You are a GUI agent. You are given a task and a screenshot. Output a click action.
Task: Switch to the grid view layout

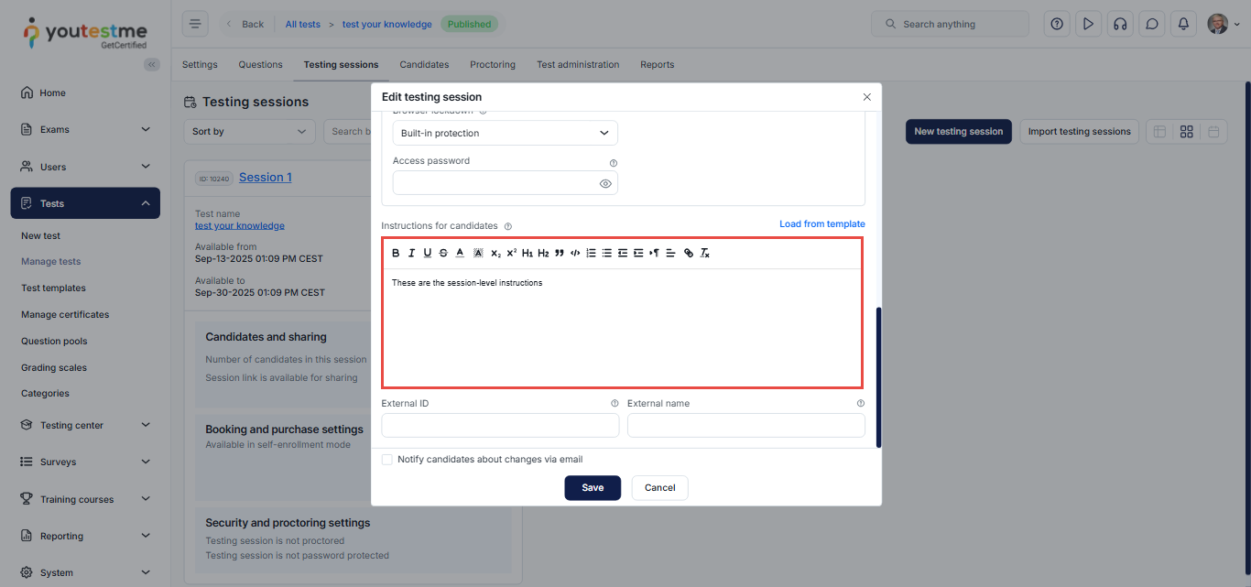1186,132
